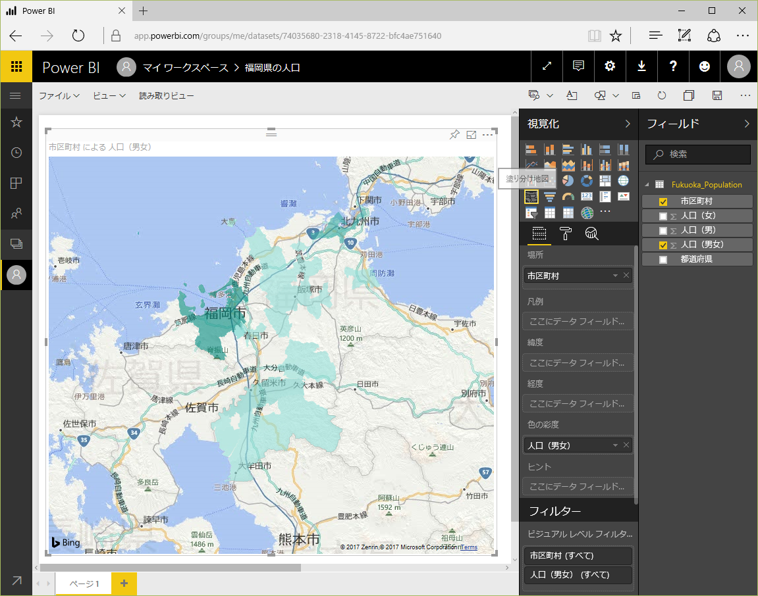Duplicate this page from the toolbar

(689, 95)
